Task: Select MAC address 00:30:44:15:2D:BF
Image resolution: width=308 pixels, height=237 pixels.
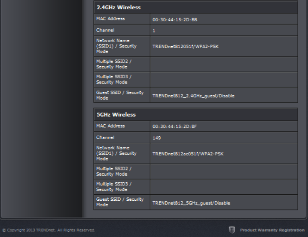Action: pos(175,127)
